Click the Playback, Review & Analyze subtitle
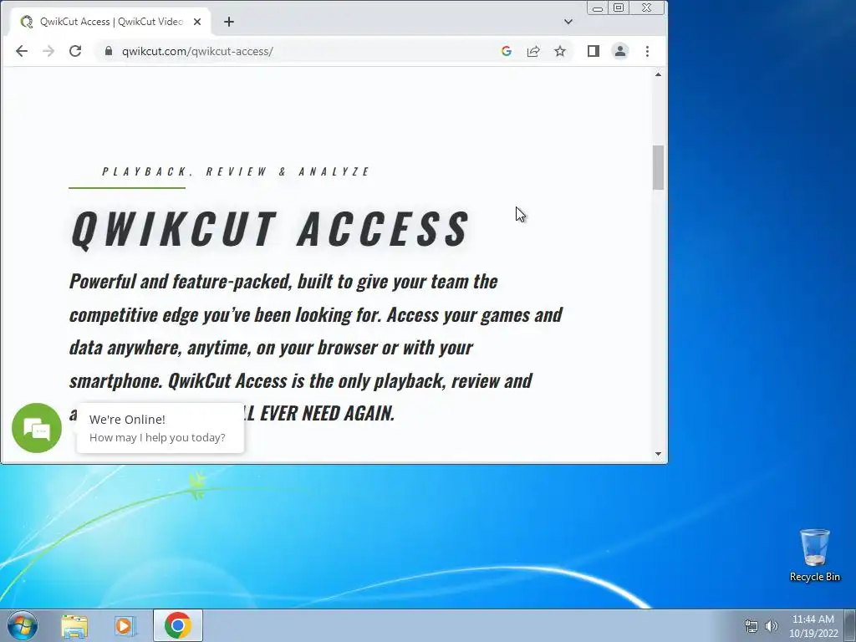The image size is (856, 642). pyautogui.click(x=236, y=171)
